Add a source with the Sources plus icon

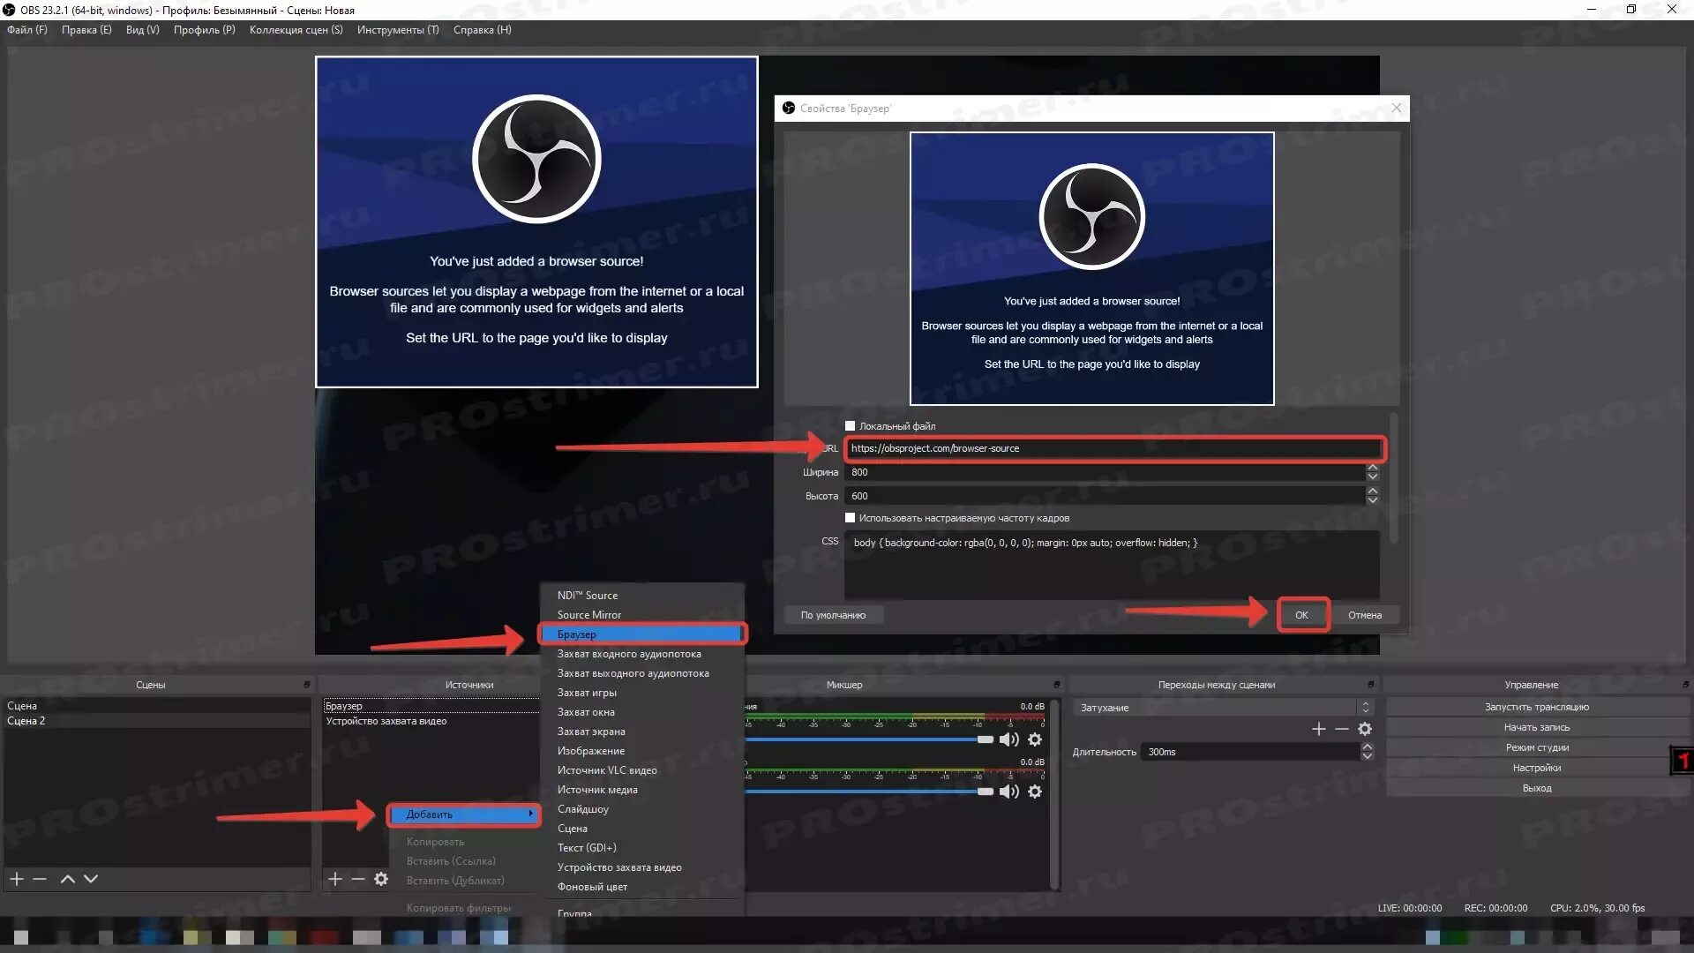(x=335, y=879)
